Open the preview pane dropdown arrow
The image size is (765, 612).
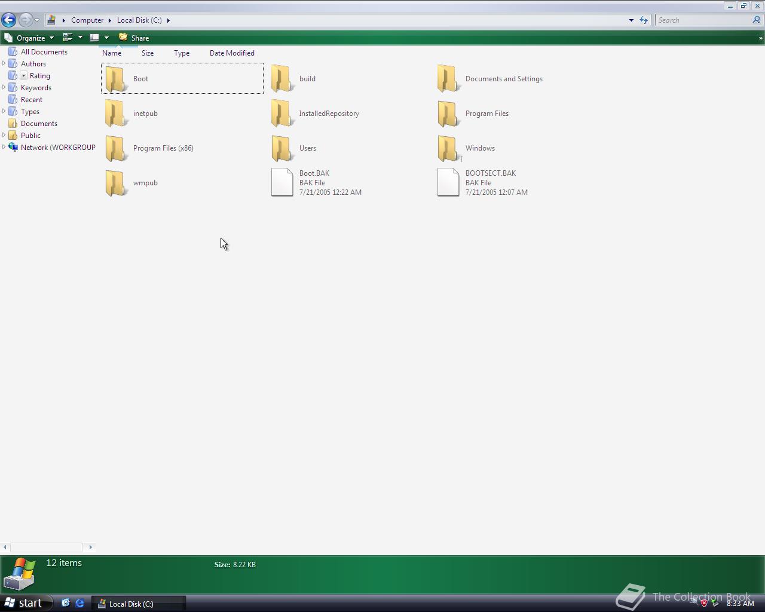coord(106,38)
